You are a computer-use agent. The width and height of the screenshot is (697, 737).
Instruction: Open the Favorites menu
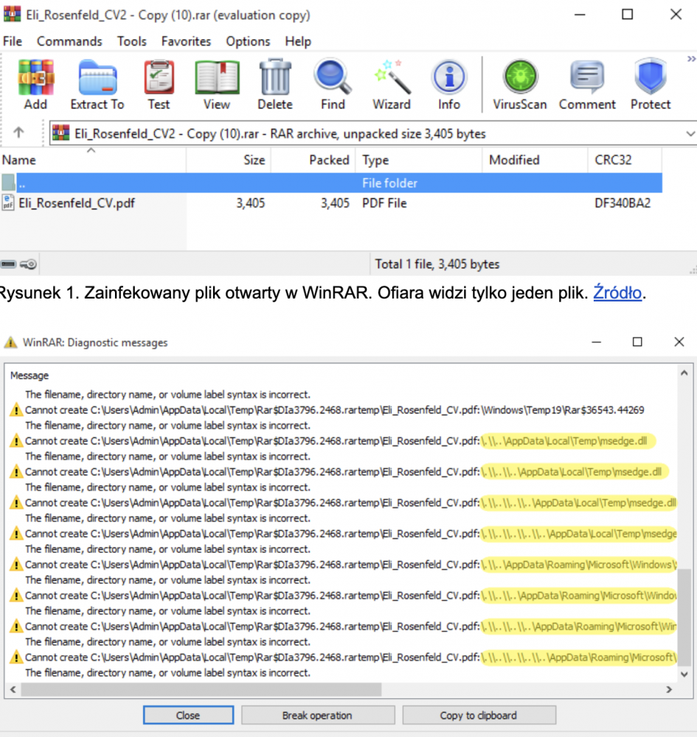187,41
